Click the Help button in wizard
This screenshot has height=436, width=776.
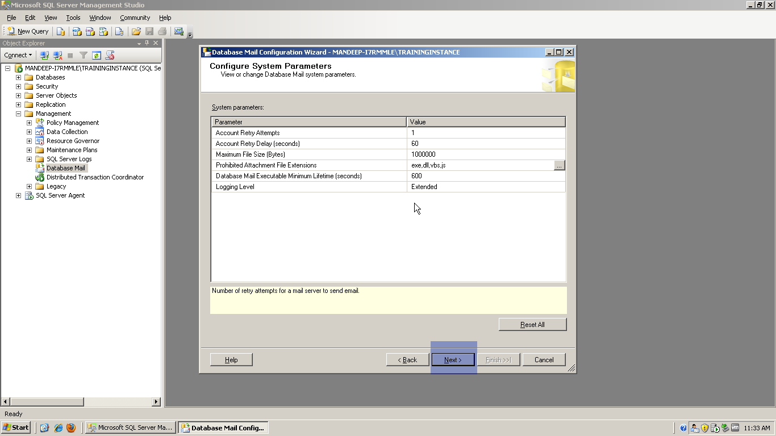(x=231, y=360)
